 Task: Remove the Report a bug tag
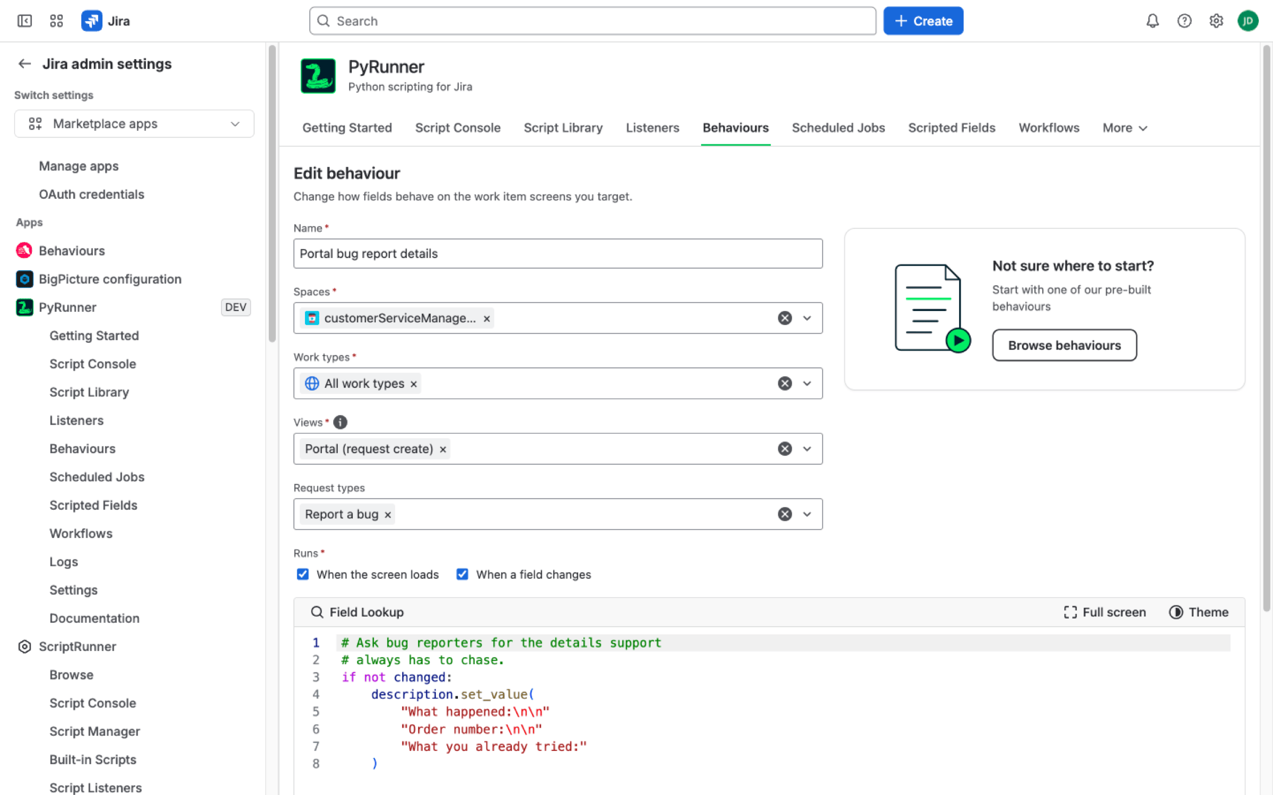(x=388, y=515)
